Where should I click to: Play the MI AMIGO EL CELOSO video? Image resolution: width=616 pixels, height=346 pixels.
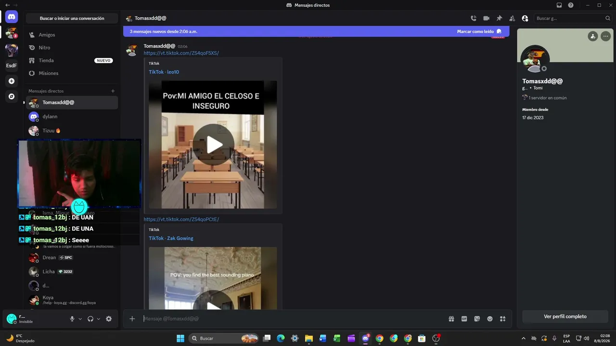click(x=214, y=145)
